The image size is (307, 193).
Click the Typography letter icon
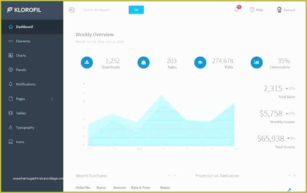tap(11, 127)
